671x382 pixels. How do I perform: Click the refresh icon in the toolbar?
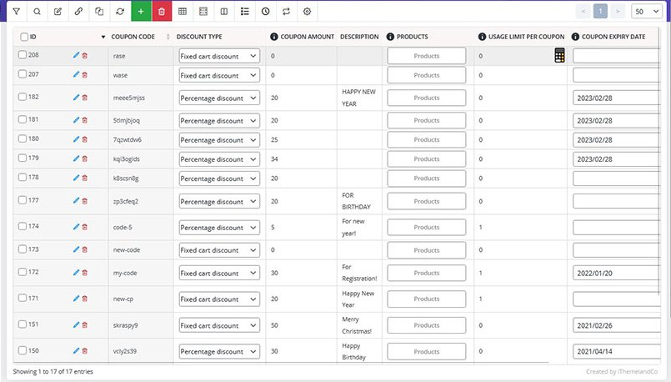coord(120,12)
